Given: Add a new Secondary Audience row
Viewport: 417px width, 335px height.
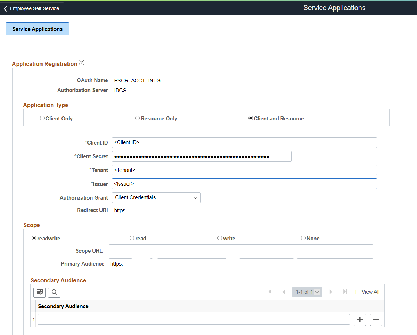Looking at the screenshot, I should point(360,320).
